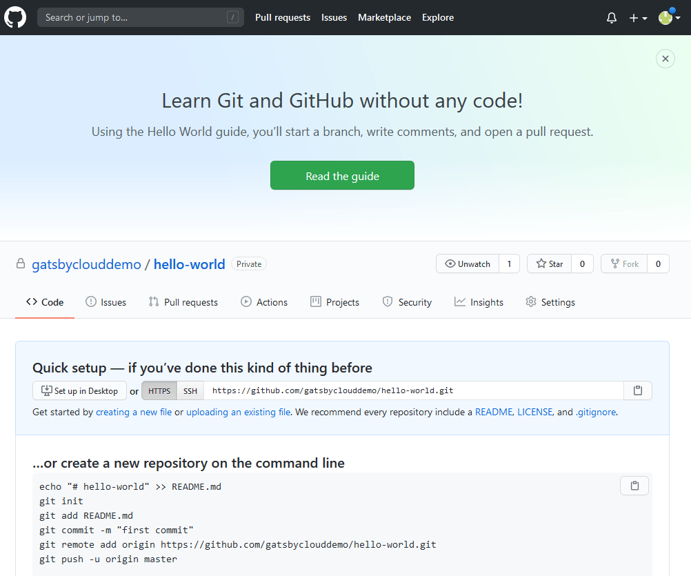Open forks count next to Fork
The height and width of the screenshot is (576, 691).
(658, 264)
